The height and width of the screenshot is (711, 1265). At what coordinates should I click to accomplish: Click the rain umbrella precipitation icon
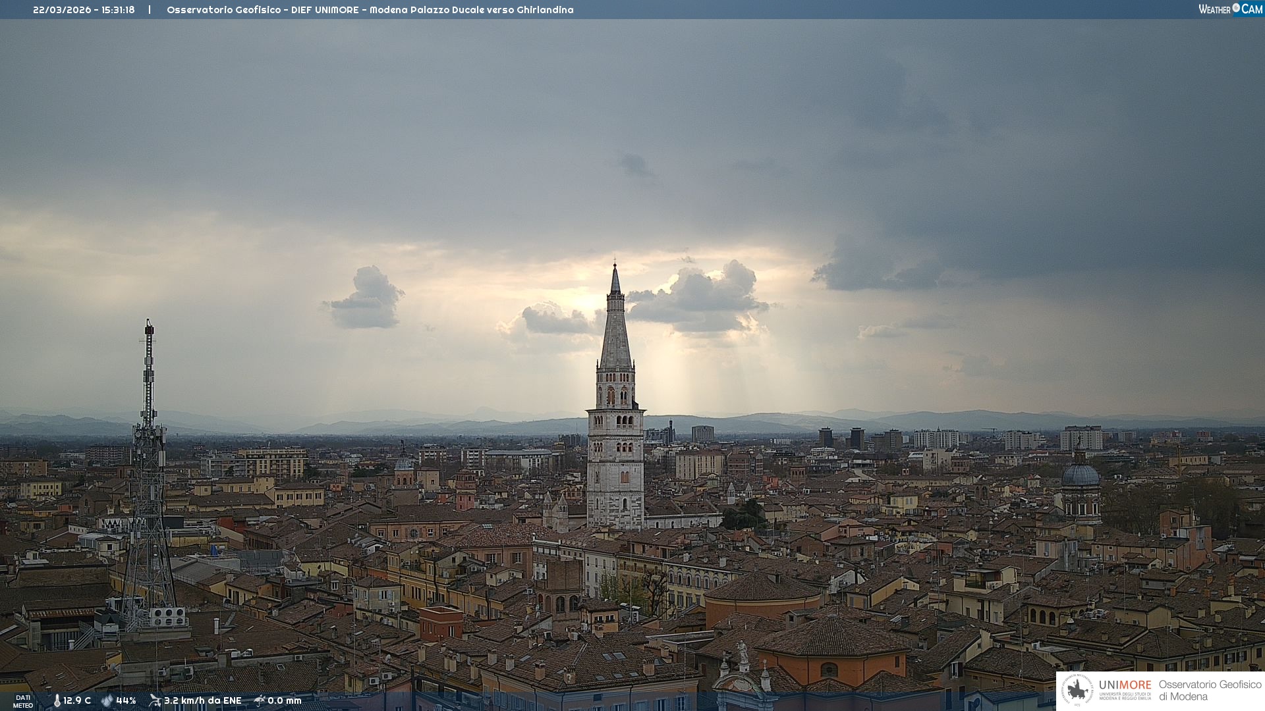click(260, 700)
